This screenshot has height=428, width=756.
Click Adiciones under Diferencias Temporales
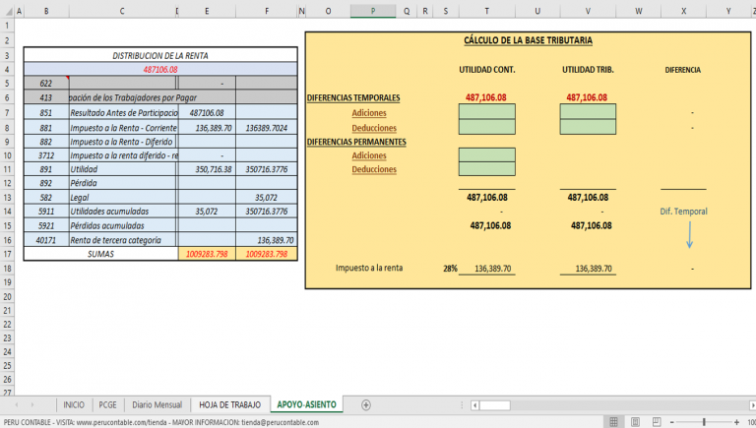pos(369,113)
